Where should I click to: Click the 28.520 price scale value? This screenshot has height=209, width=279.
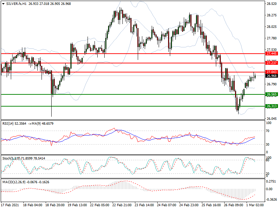point(272,4)
